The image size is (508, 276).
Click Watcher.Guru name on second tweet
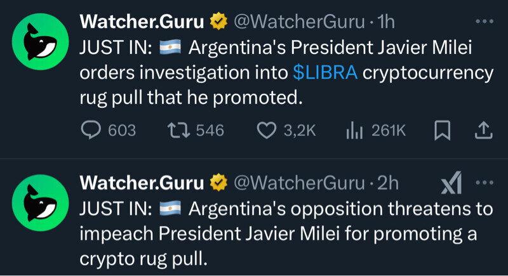(142, 183)
